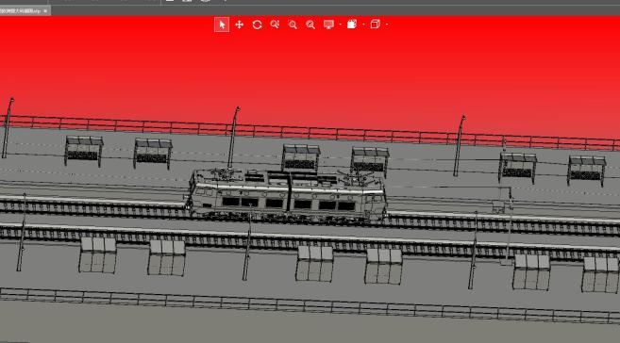The image size is (620, 343).
Task: Click the zoom fit magnifier icon
Action: coord(310,24)
